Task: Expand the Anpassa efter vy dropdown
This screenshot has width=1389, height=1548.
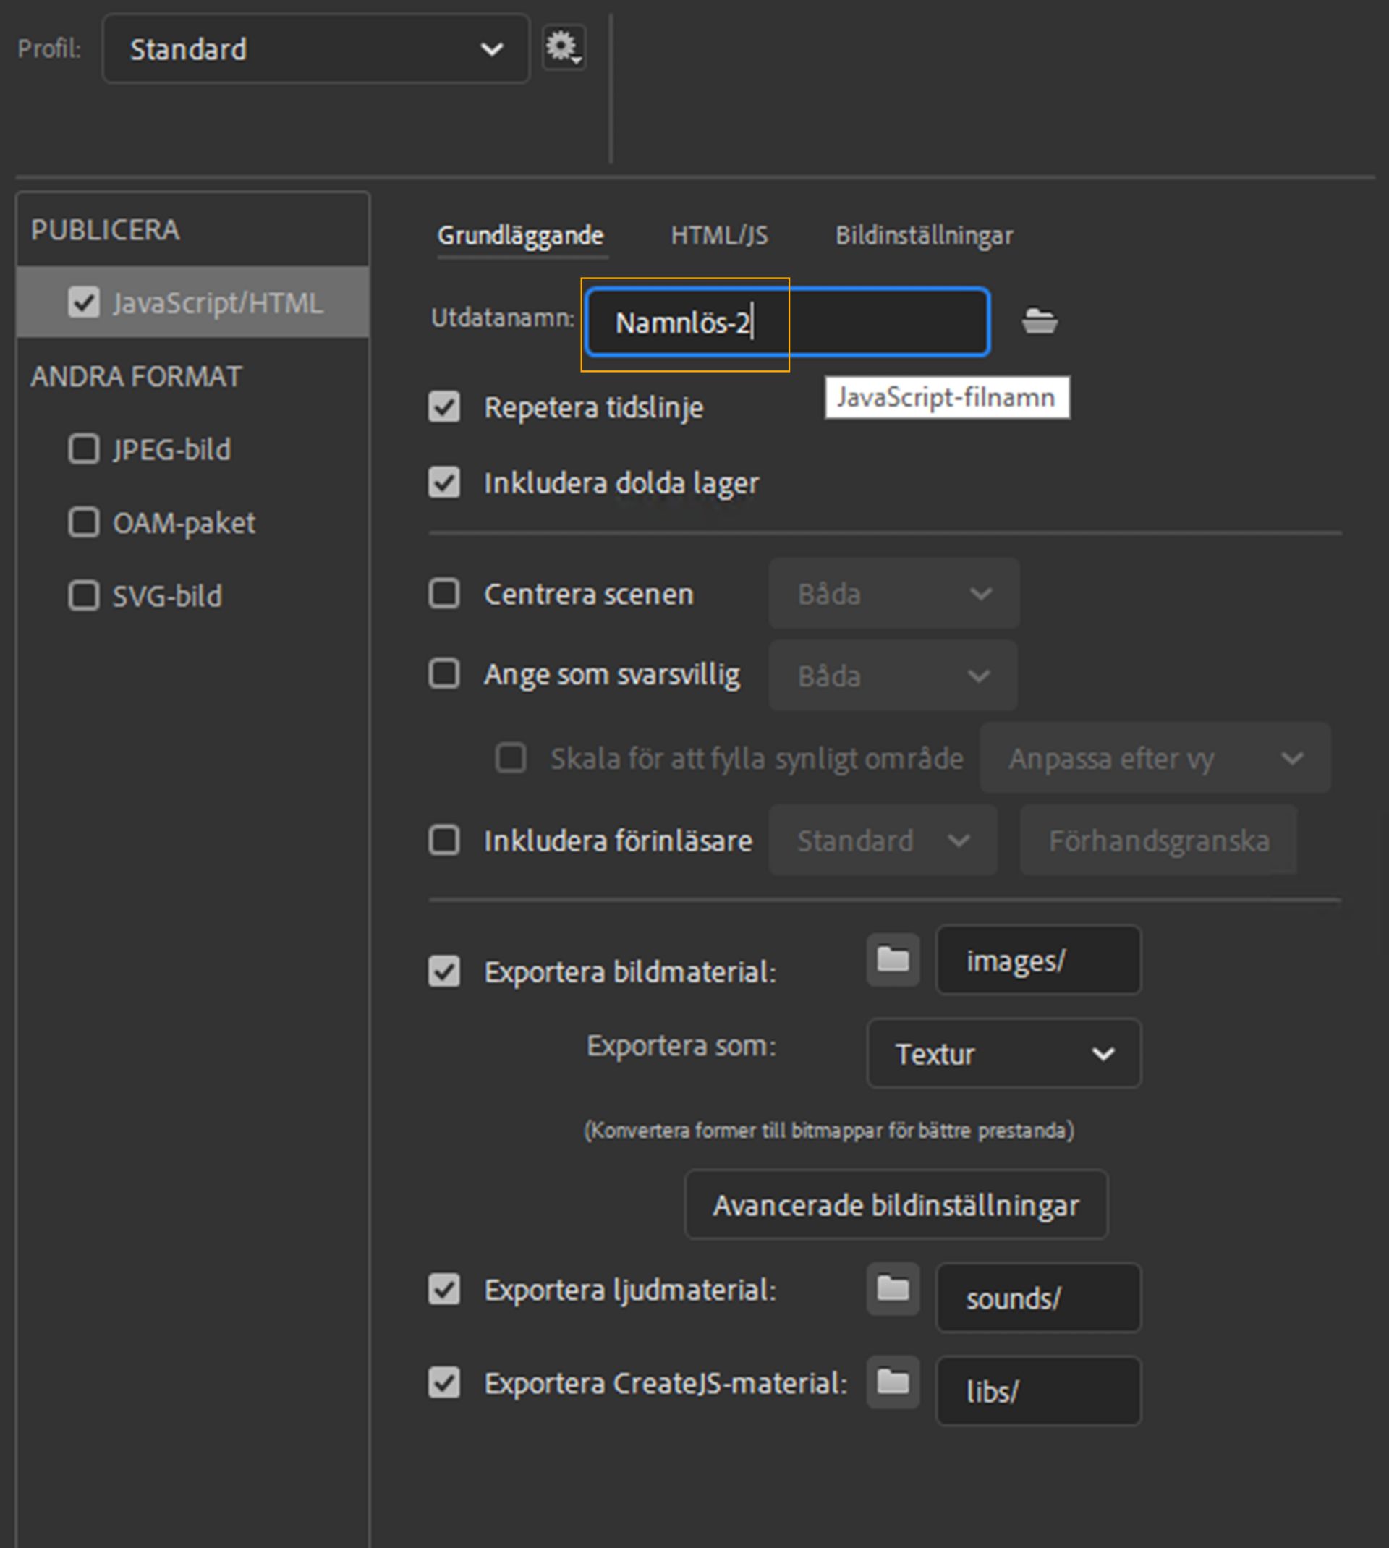Action: tap(1154, 758)
